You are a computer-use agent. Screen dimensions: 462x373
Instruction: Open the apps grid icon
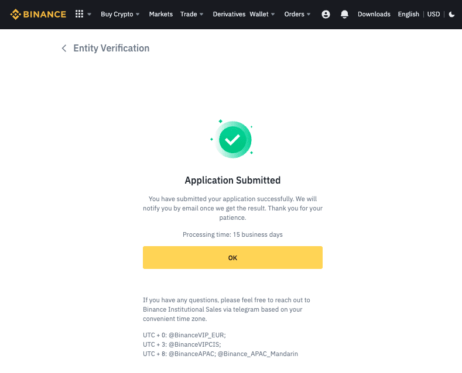(x=79, y=14)
